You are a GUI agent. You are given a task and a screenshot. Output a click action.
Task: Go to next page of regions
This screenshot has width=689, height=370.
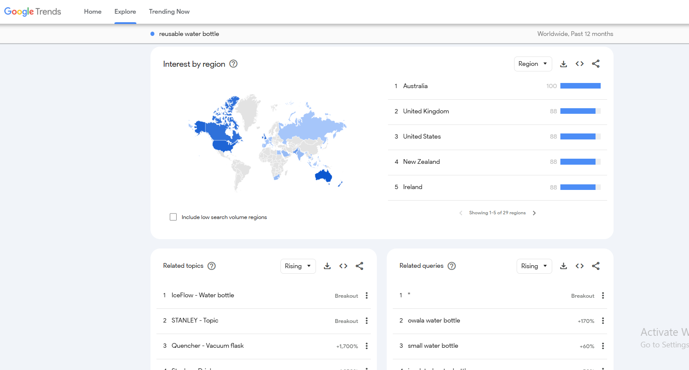534,213
